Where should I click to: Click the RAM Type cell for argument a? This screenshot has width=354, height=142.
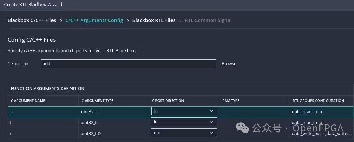tap(254, 111)
